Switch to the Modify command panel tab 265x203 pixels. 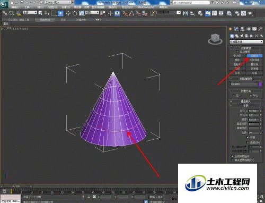[x=236, y=29]
